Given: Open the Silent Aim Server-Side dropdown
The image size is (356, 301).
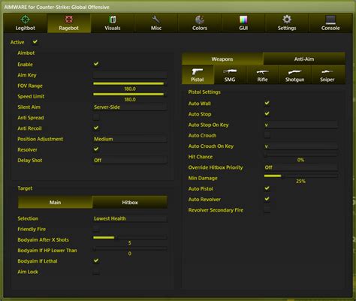Looking at the screenshot, I should pyautogui.click(x=130, y=107).
